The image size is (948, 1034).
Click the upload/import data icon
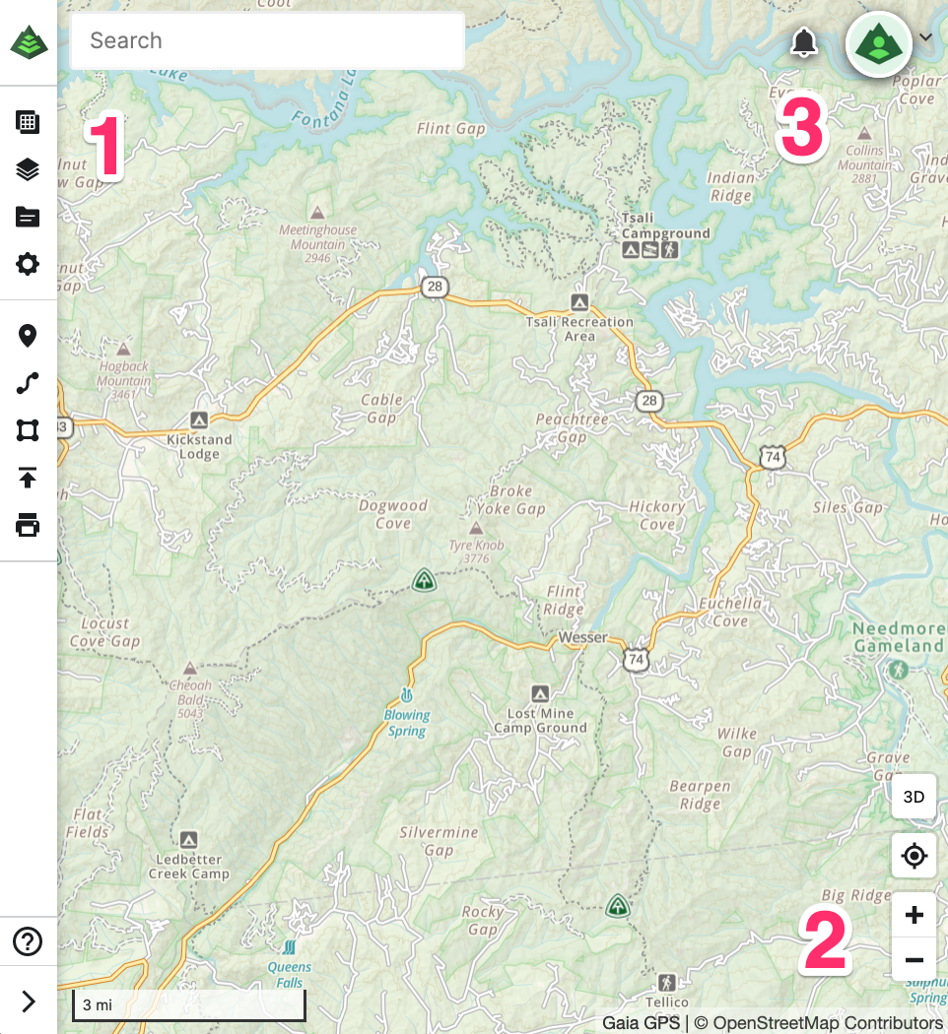click(28, 478)
